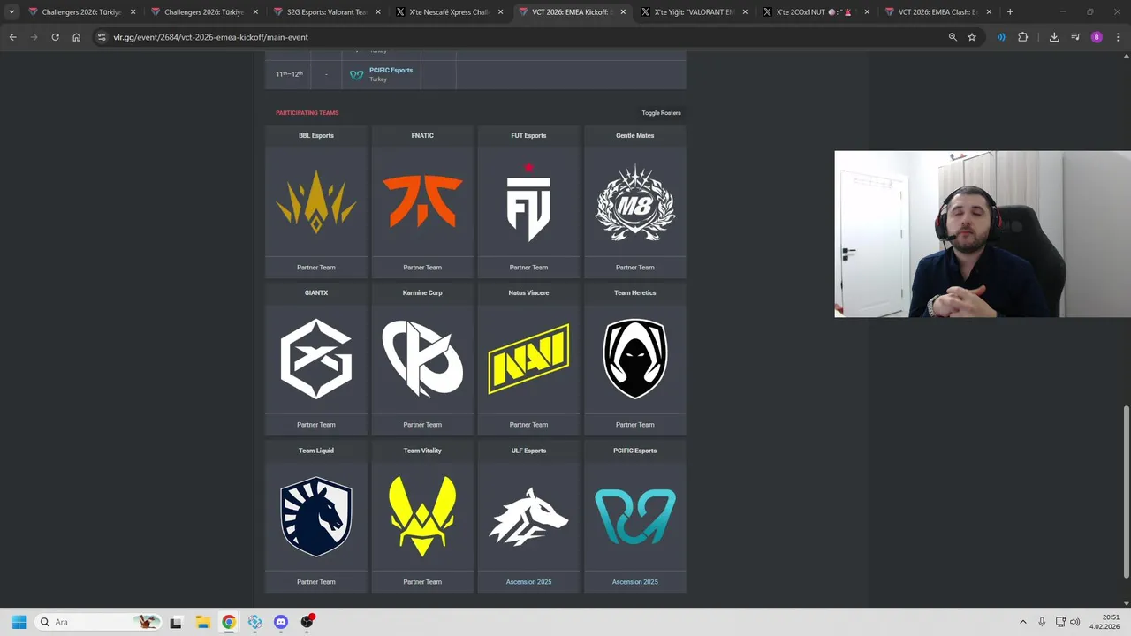
Task: Open Discord from the taskbar
Action: pyautogui.click(x=281, y=622)
